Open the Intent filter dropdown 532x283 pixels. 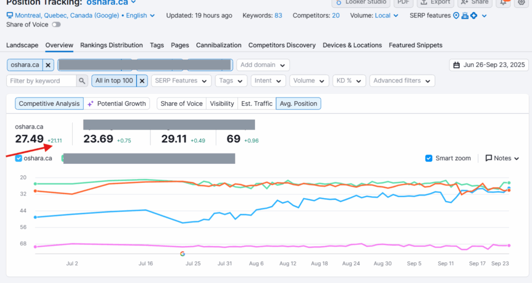pos(269,81)
